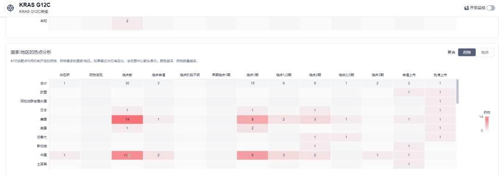Click the 未知 row cell showing 2

point(128,21)
